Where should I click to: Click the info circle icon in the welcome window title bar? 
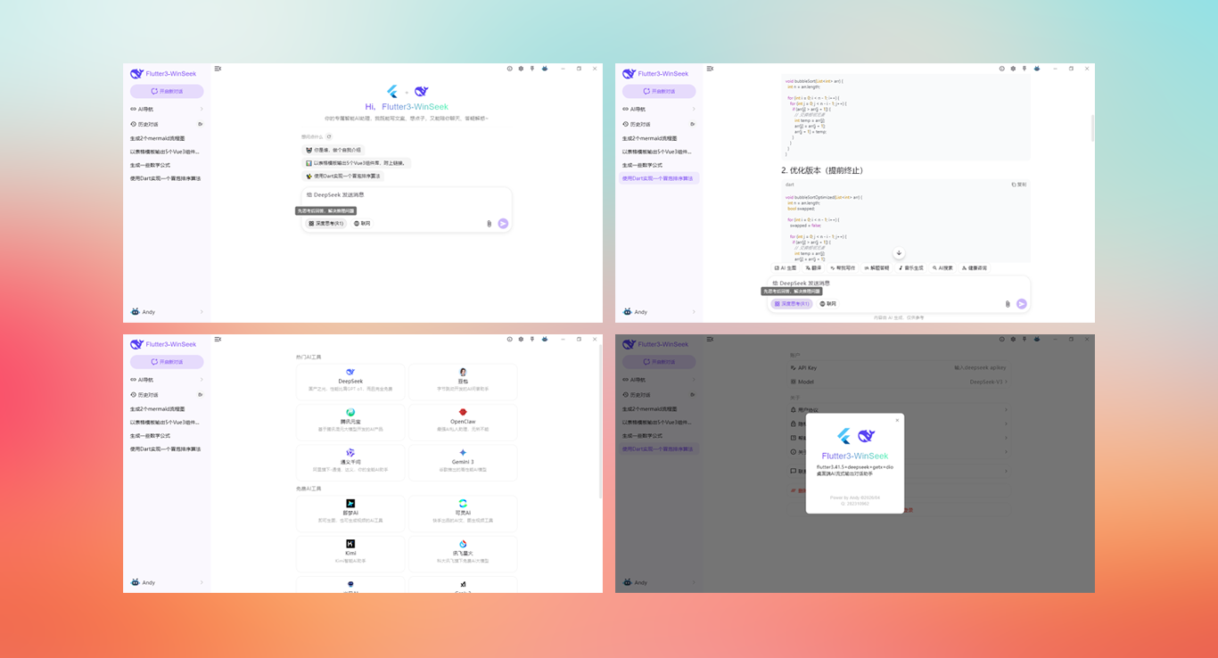point(510,69)
